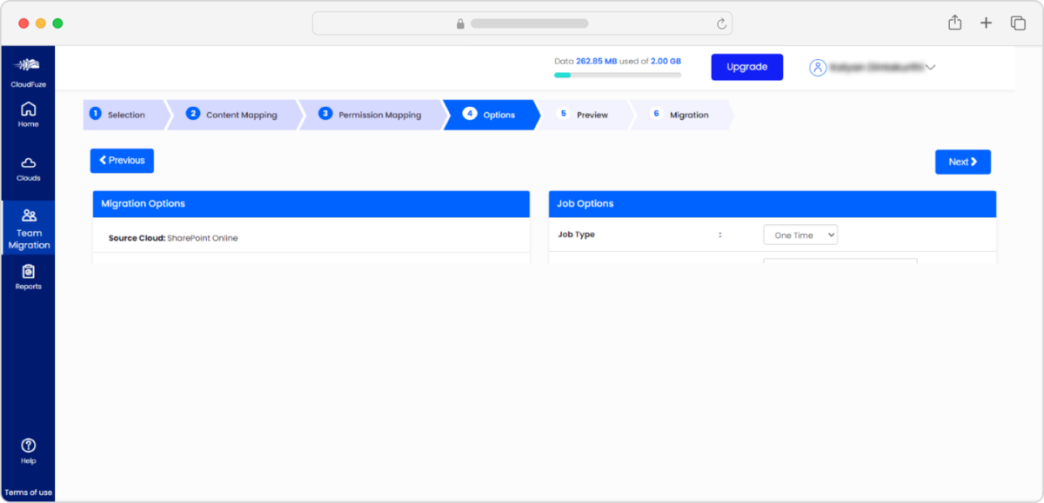Click the Upgrade button
Viewport: 1044px width, 503px height.
(x=746, y=67)
